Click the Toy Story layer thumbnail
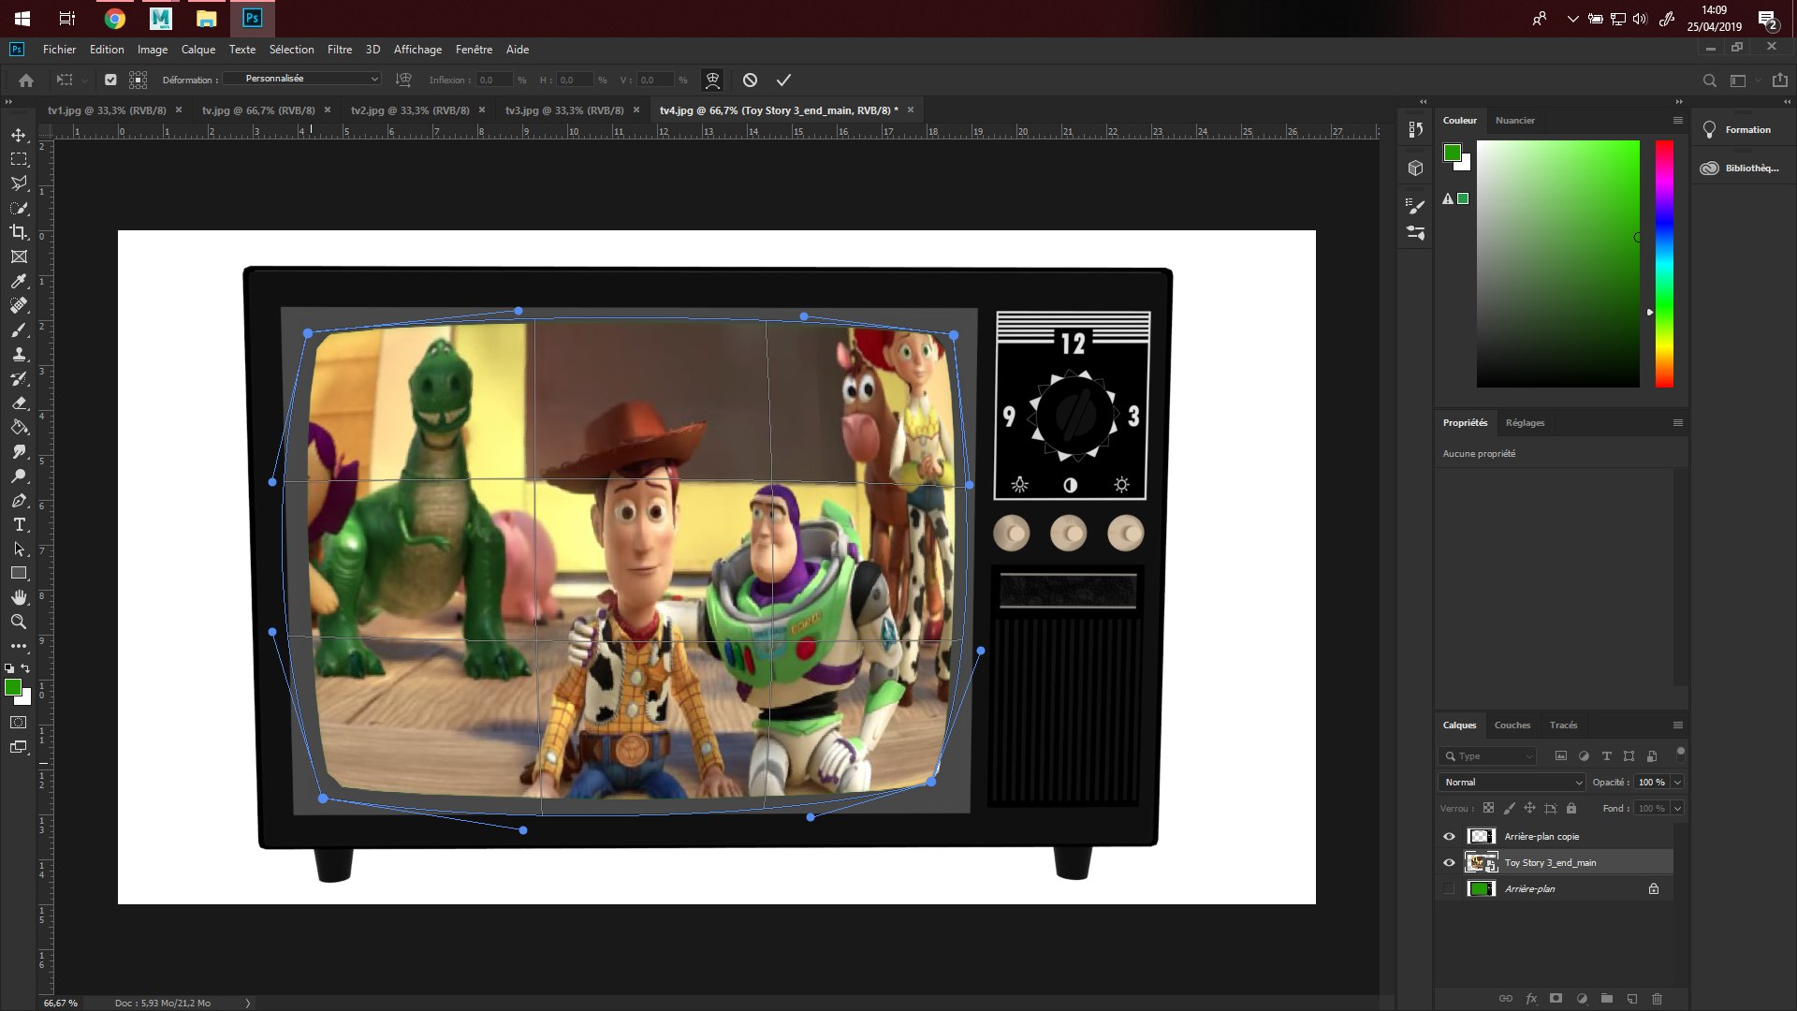This screenshot has width=1797, height=1011. pyautogui.click(x=1481, y=862)
